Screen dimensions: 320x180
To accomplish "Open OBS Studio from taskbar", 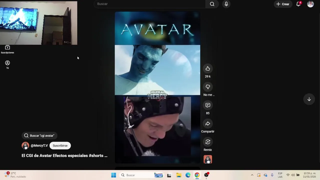I will (x=206, y=175).
